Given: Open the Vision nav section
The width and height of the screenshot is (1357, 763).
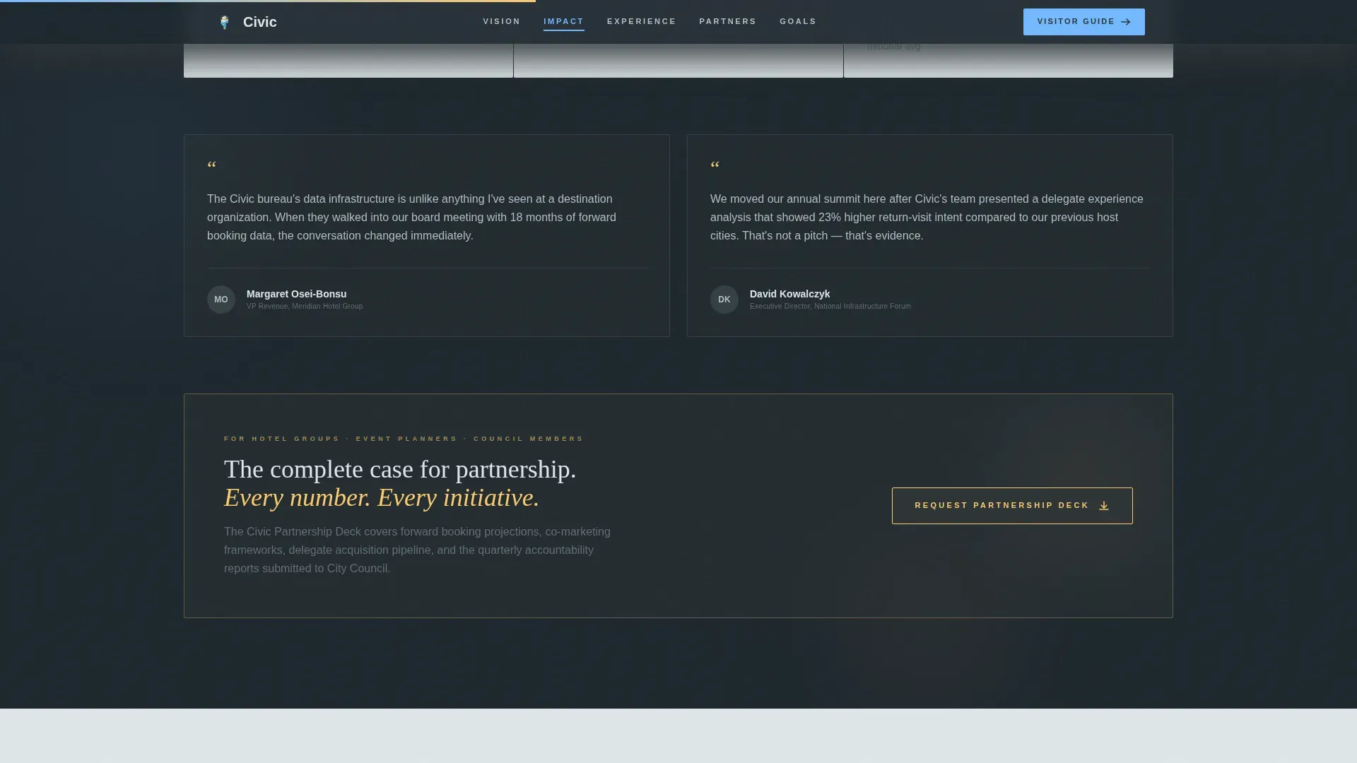Looking at the screenshot, I should pos(502,22).
